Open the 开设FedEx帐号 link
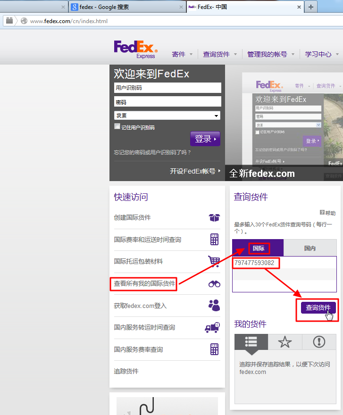 point(195,171)
